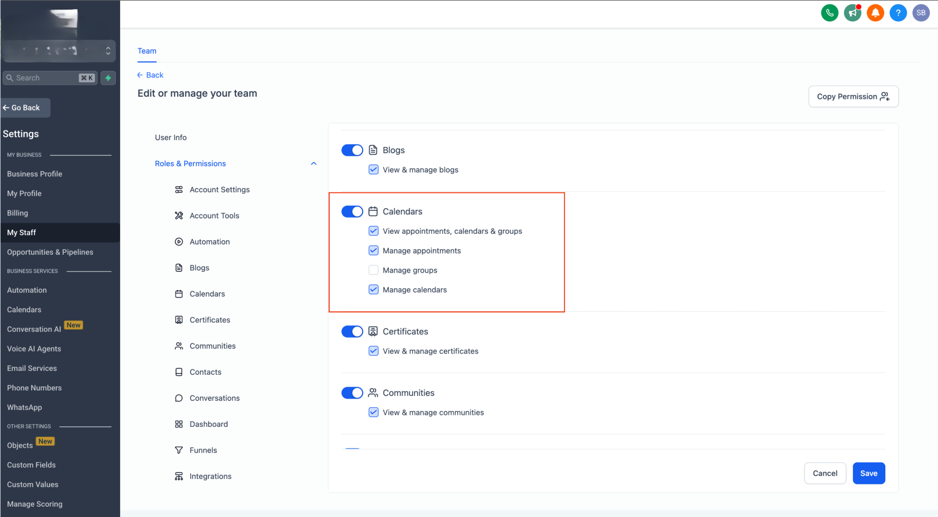Open Email Services settings
The image size is (938, 517).
coord(32,368)
